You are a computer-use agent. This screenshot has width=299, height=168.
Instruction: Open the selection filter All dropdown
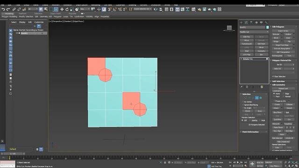[33, 9]
